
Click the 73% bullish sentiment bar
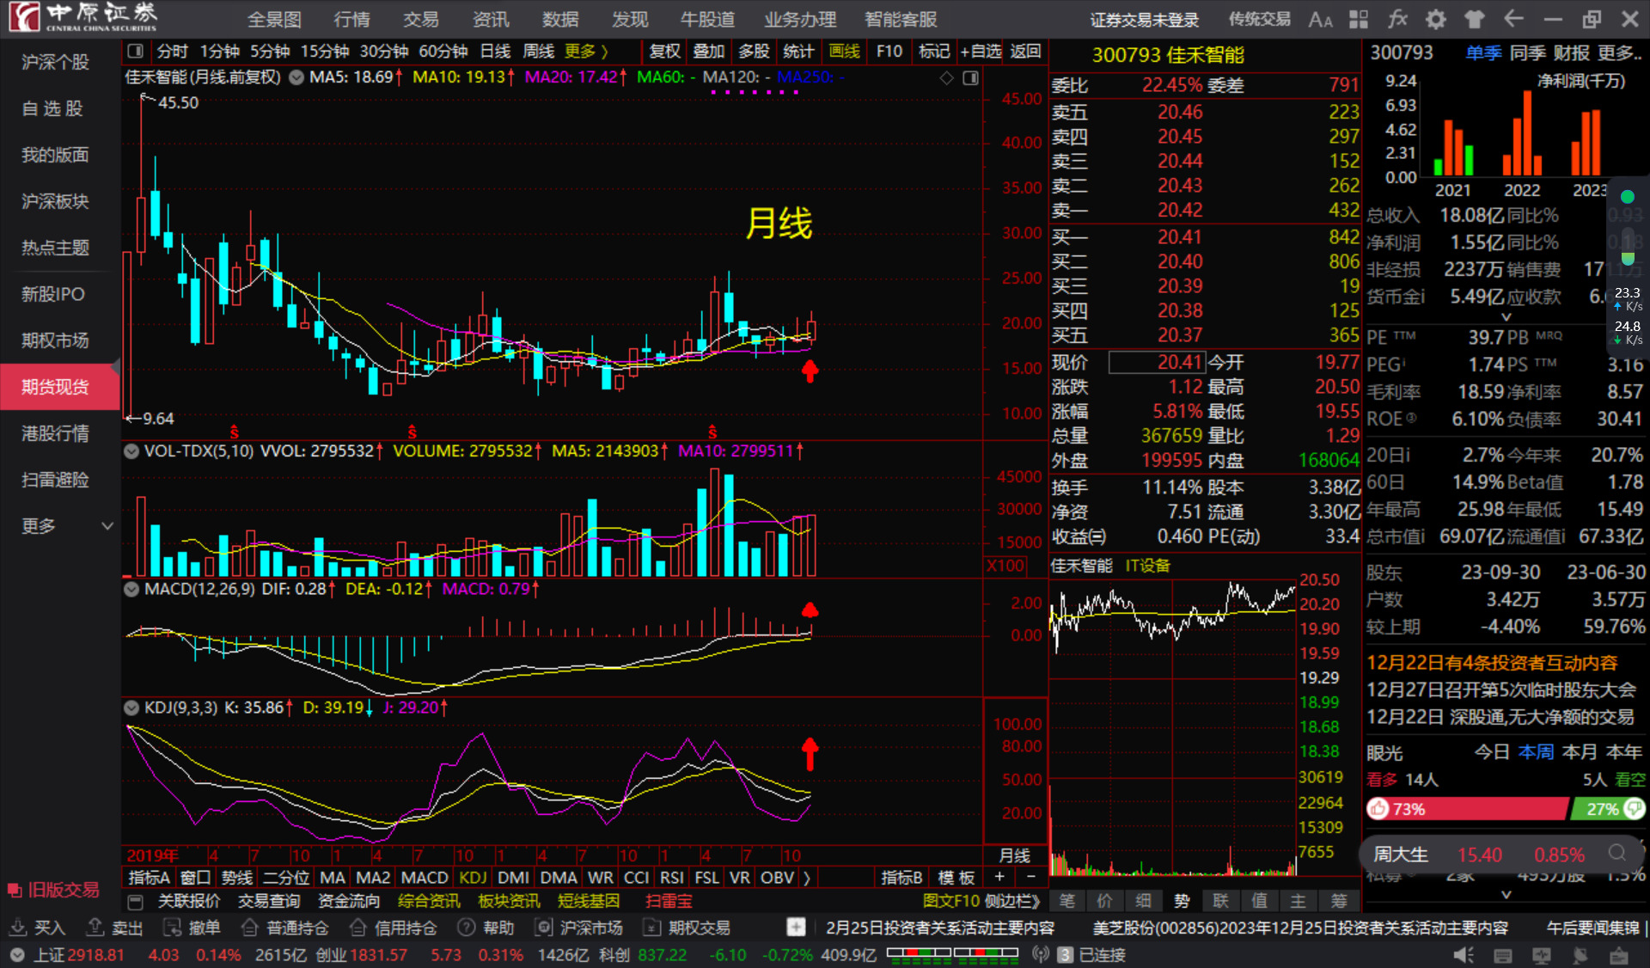pyautogui.click(x=1466, y=809)
